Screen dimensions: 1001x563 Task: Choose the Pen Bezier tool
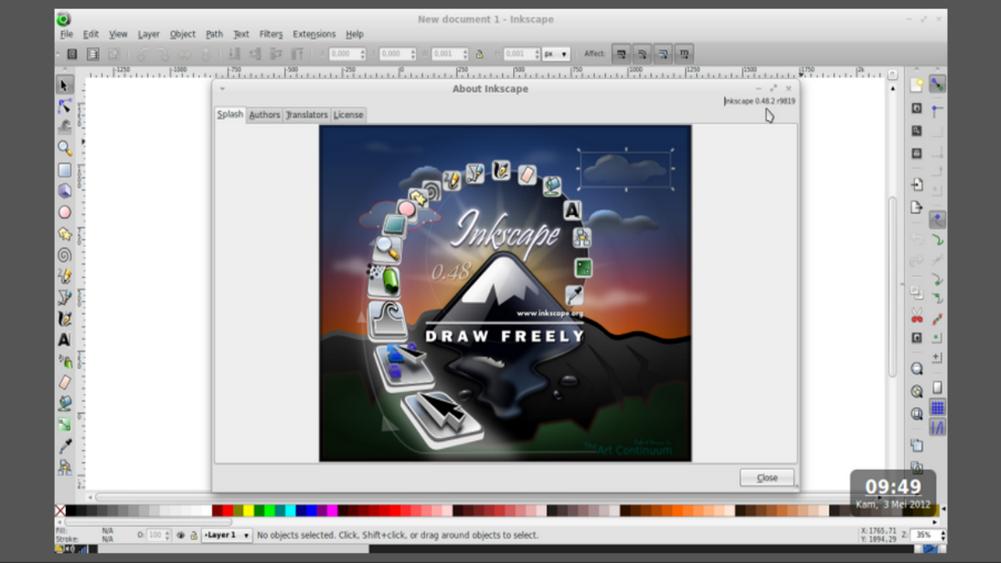pyautogui.click(x=65, y=297)
